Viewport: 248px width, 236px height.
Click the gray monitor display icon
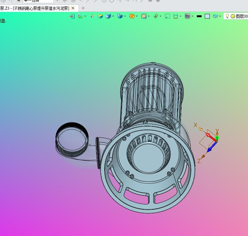pyautogui.click(x=187, y=16)
